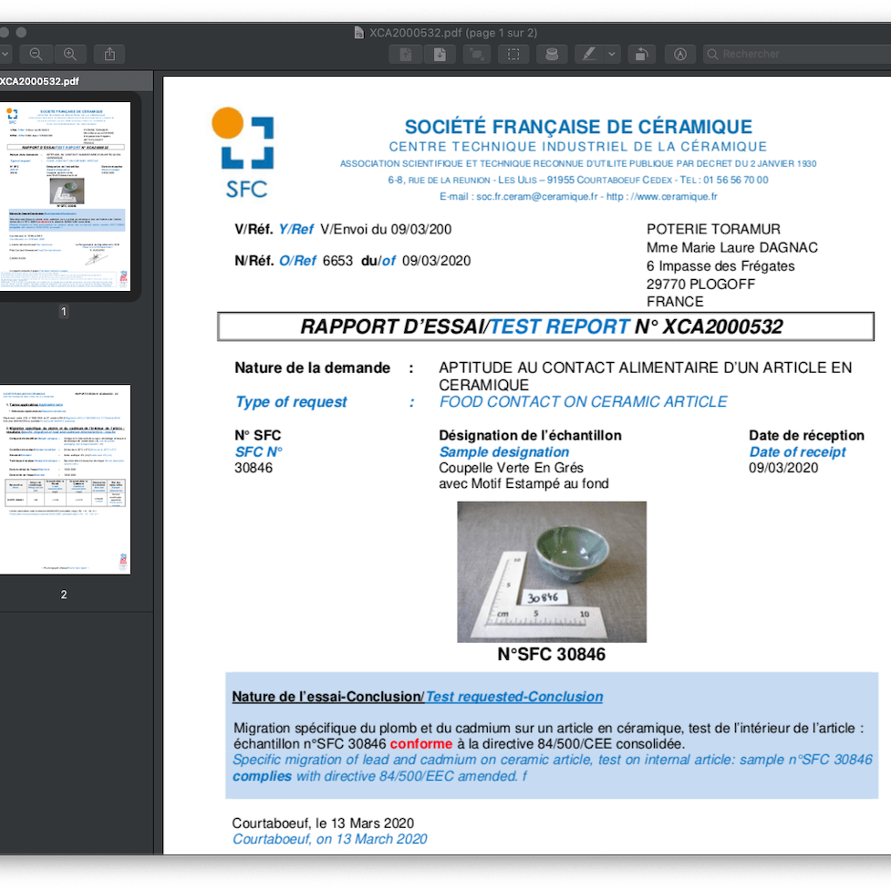Toggle the highlighter pen tool
This screenshot has width=891, height=891.
[589, 54]
